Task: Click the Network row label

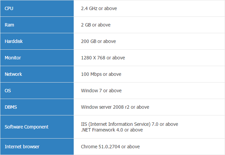Action: [13, 74]
